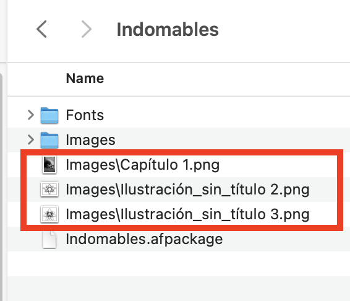The width and height of the screenshot is (350, 301).
Task: Select the file named Images\Capítulo 1.png
Action: pyautogui.click(x=143, y=165)
